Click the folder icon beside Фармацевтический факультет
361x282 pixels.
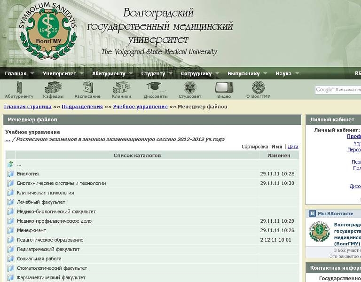click(x=10, y=278)
